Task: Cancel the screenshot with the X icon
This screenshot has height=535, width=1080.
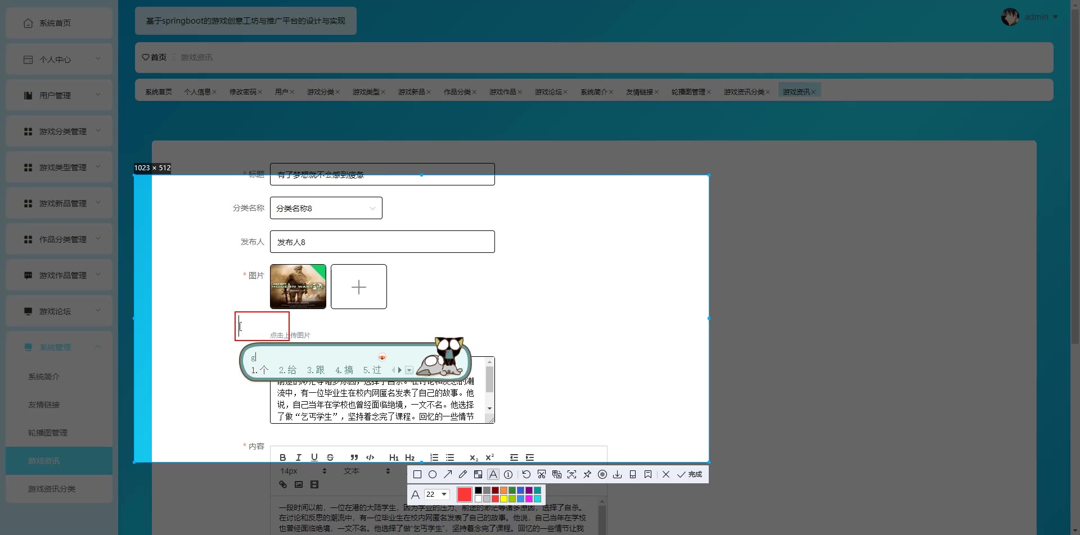Action: click(x=666, y=474)
